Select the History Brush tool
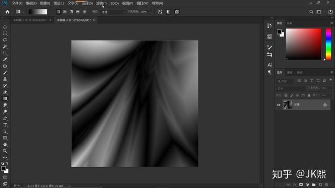Image resolution: width=335 pixels, height=188 pixels. 5,86
